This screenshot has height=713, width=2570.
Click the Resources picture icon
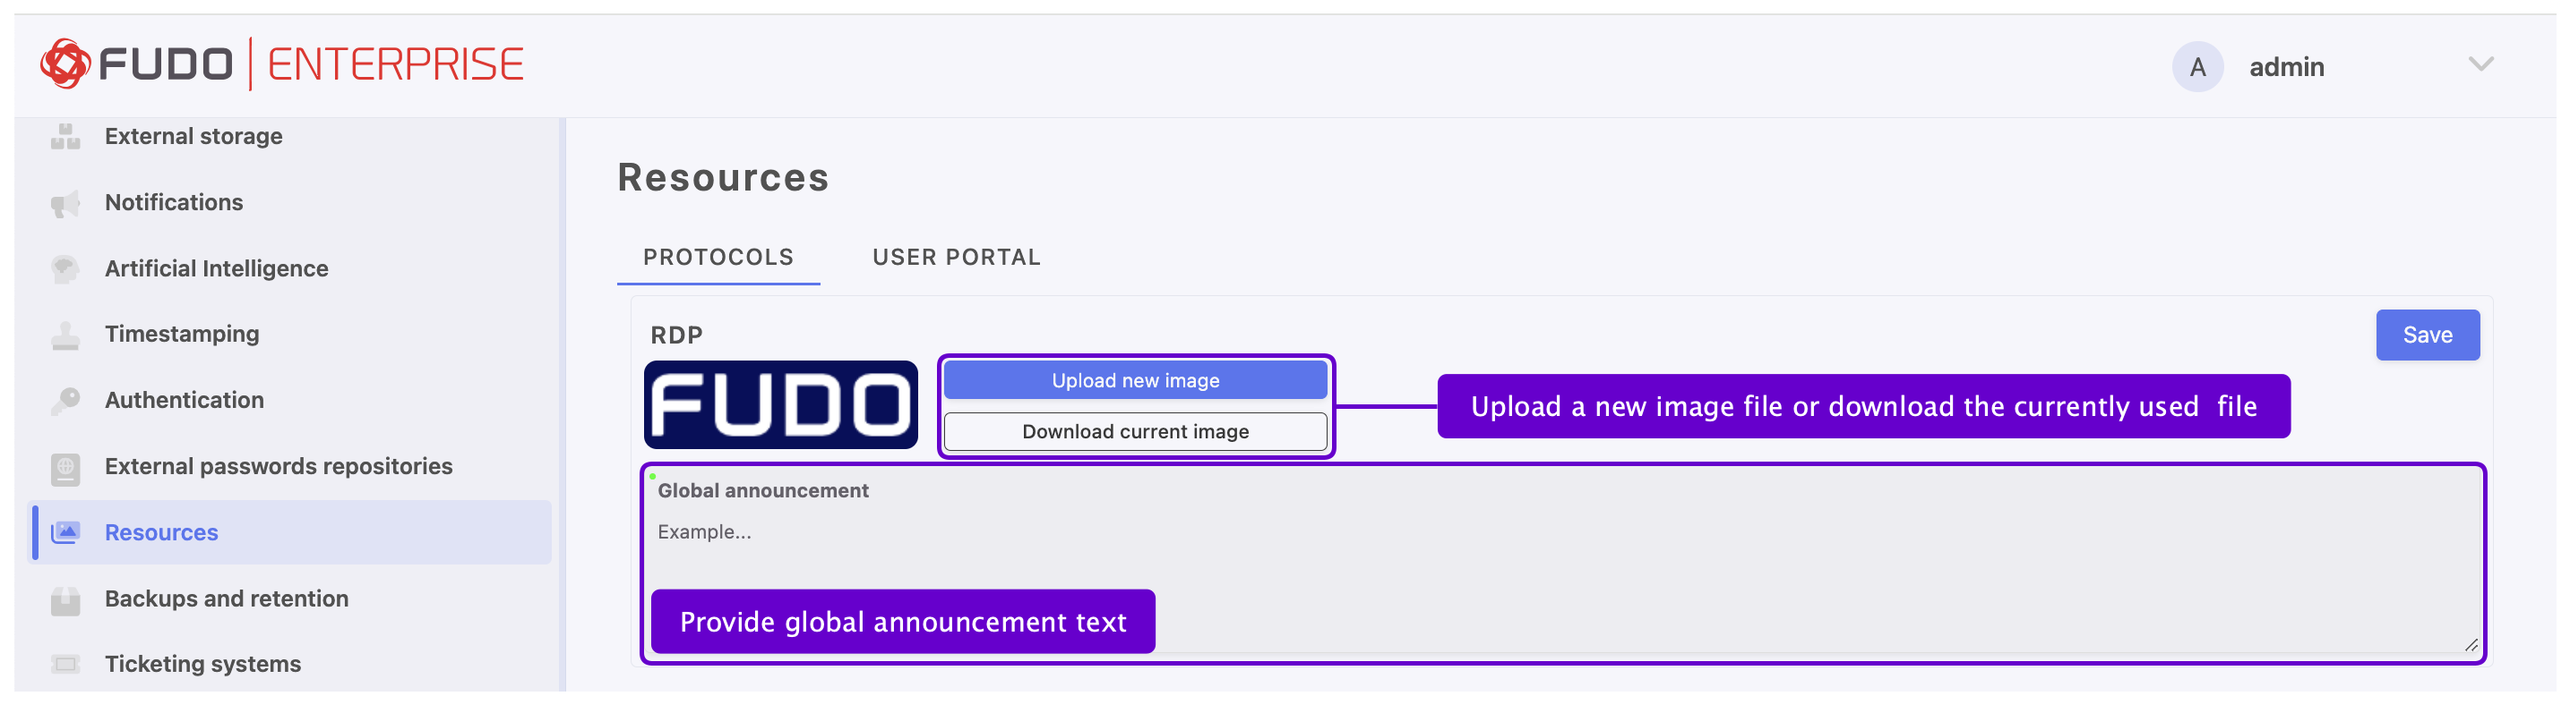64,533
